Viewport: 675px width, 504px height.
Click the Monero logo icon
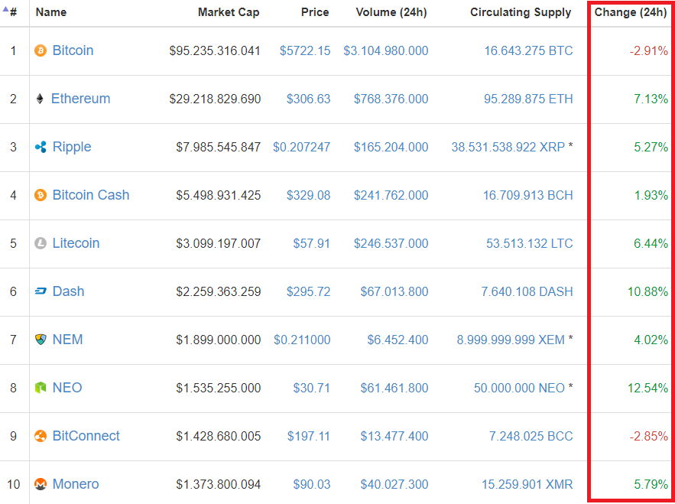pyautogui.click(x=41, y=485)
